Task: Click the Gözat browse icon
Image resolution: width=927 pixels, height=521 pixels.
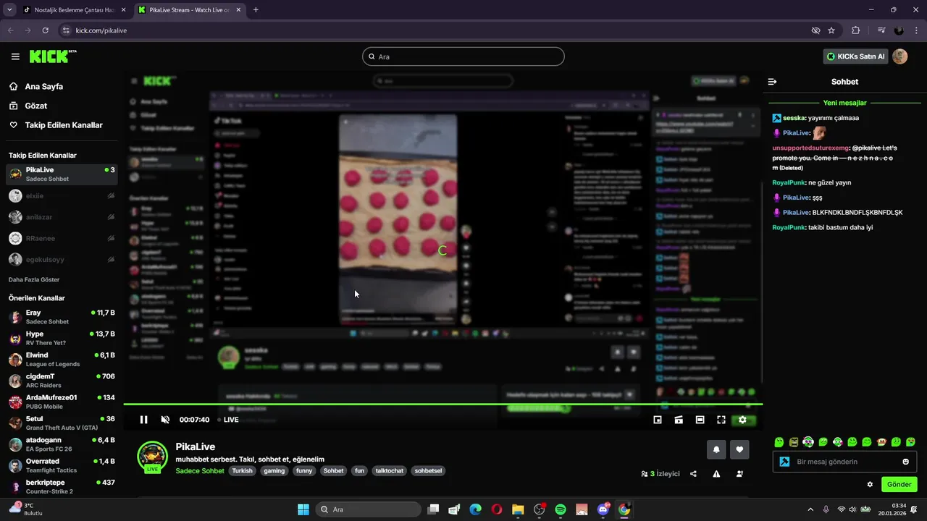Action: pos(14,106)
